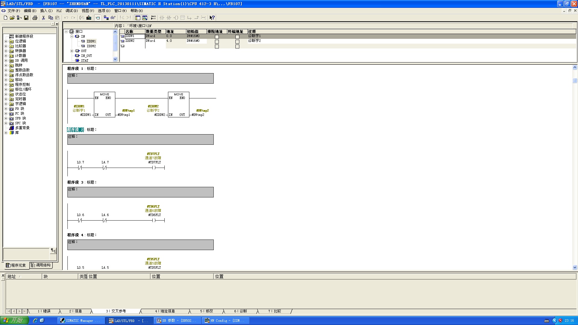
Task: Expand the OUT interface node
Action: pos(72,51)
